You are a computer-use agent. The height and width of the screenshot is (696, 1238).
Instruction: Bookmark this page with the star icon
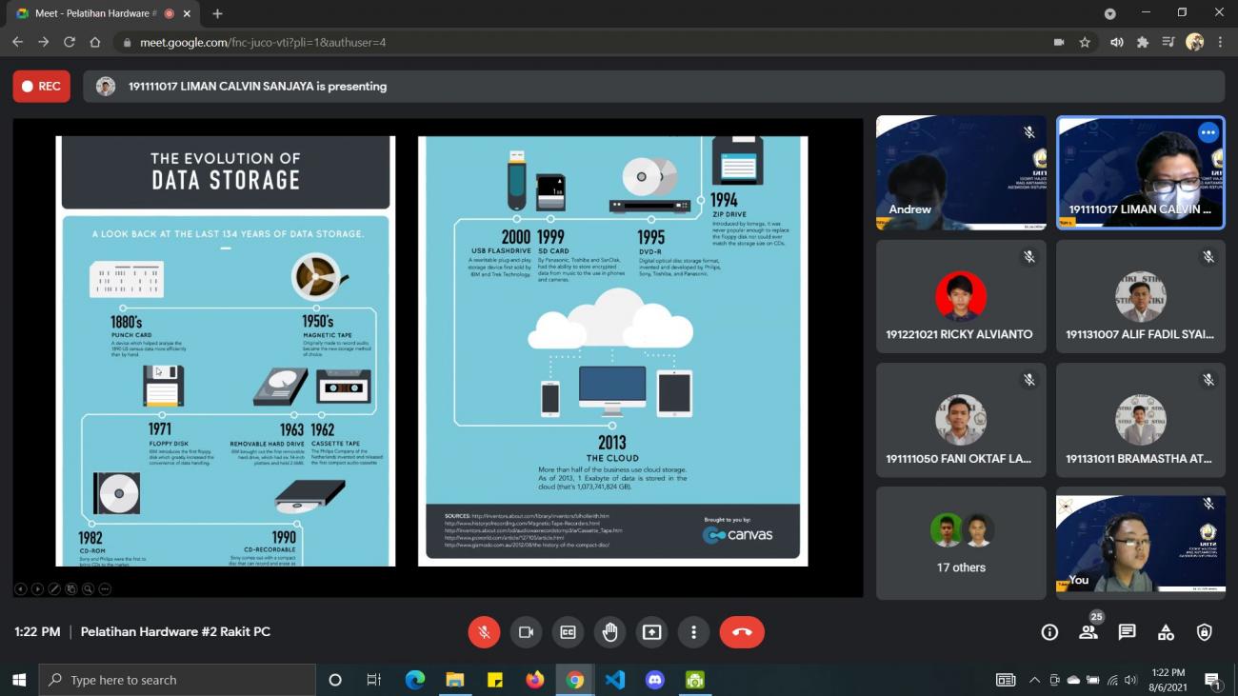(x=1085, y=42)
